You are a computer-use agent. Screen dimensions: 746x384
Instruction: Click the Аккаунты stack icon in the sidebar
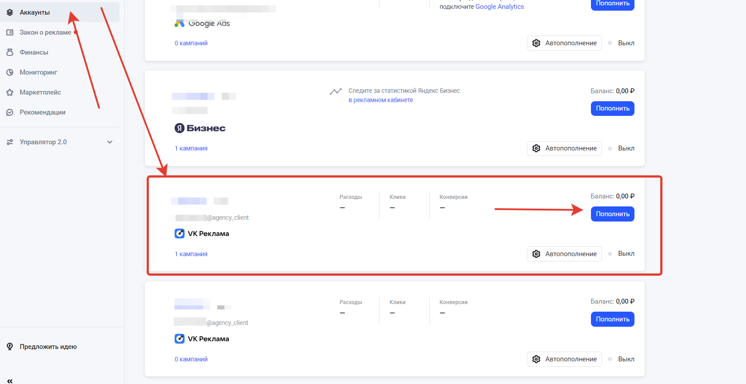click(x=10, y=12)
